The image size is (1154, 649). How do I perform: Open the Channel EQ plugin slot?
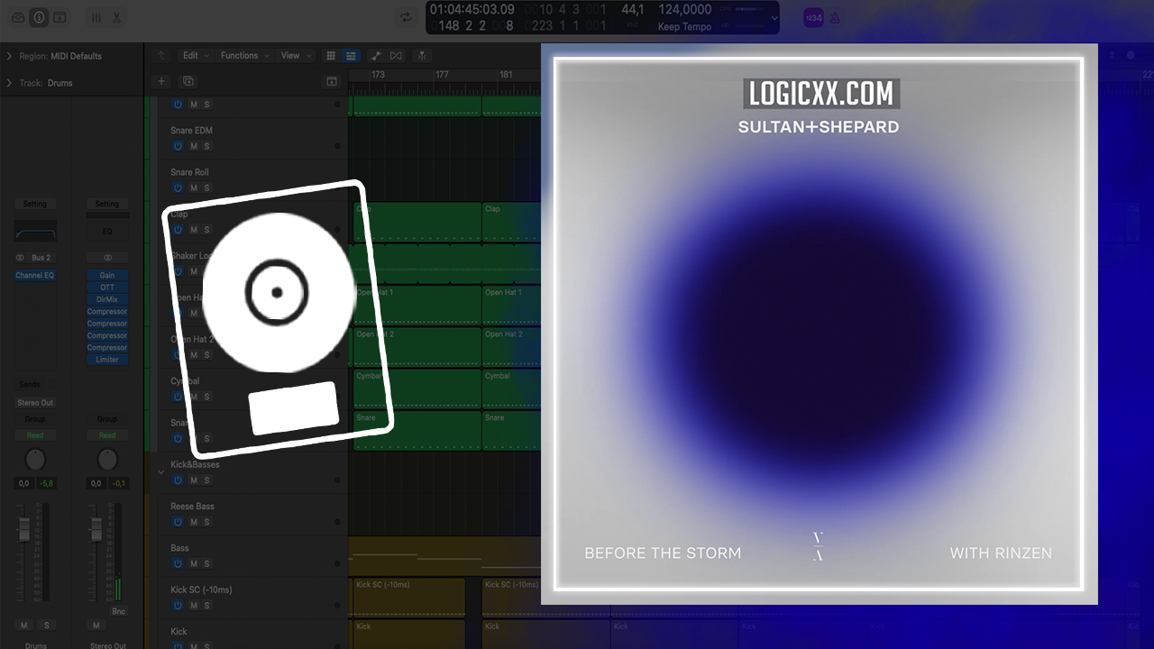tap(35, 276)
